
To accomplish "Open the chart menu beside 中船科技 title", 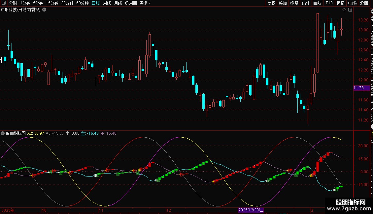I will pyautogui.click(x=44, y=10).
